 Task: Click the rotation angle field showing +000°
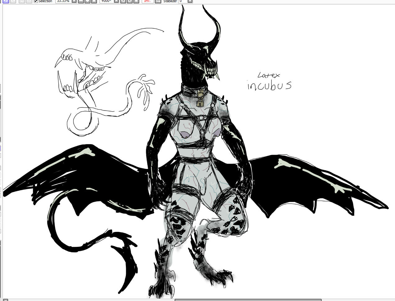click(107, 1)
